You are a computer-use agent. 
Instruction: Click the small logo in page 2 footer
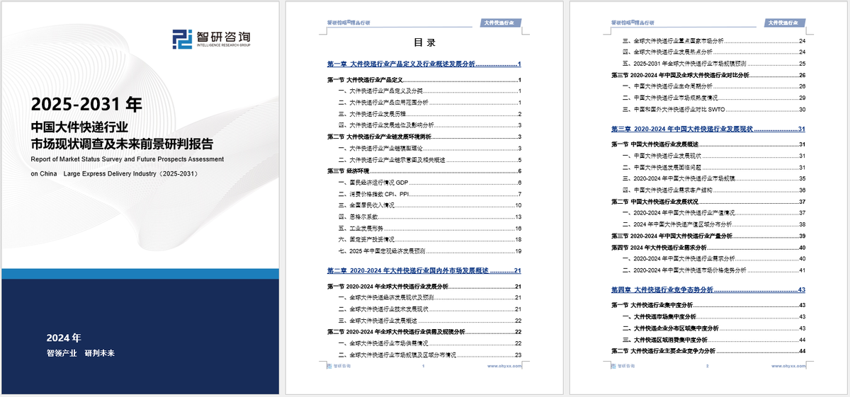coord(622,367)
